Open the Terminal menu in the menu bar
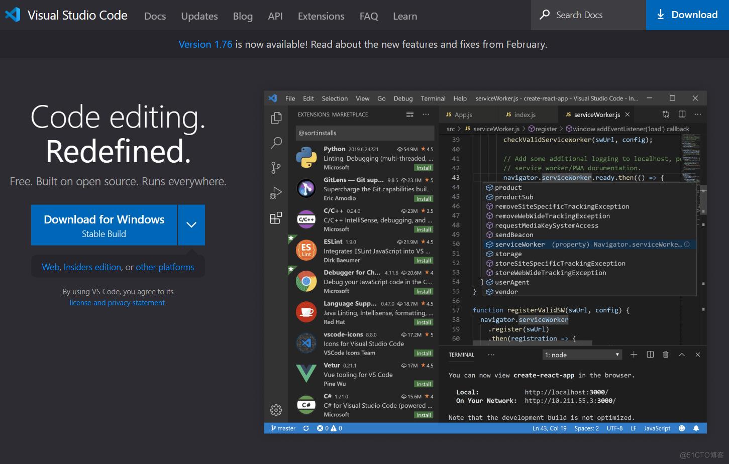Screen dimensions: 729x464 pyautogui.click(x=433, y=98)
